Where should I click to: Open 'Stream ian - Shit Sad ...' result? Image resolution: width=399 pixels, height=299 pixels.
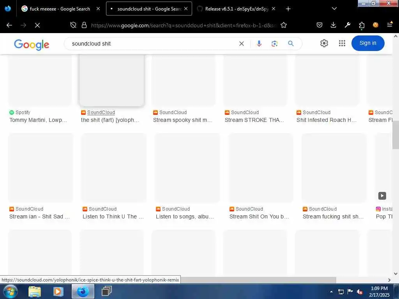[x=39, y=216]
